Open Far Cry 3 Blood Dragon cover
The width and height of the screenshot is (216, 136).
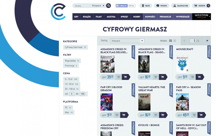(x=106, y=102)
